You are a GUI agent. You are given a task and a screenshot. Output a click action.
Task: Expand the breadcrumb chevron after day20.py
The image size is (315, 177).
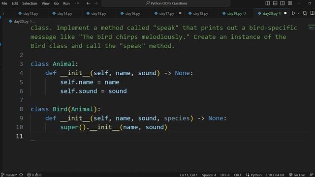click(31, 21)
